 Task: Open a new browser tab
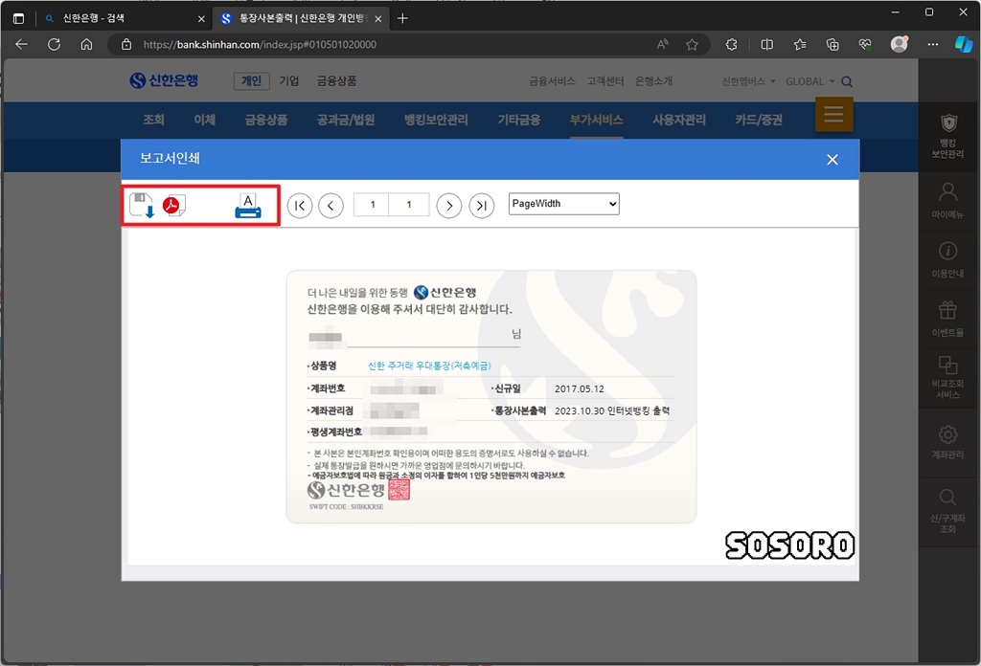pos(402,19)
